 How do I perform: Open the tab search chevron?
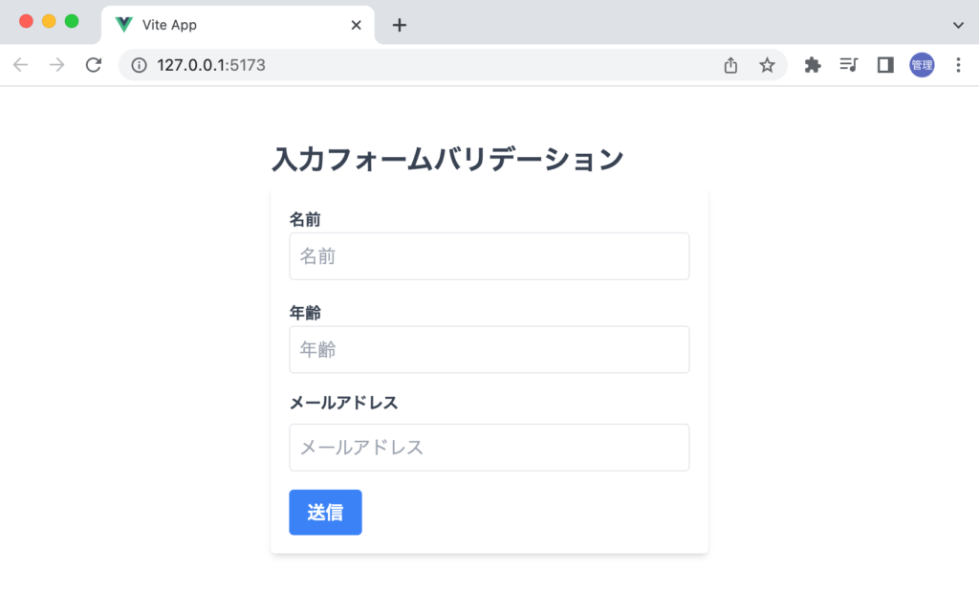click(x=958, y=25)
